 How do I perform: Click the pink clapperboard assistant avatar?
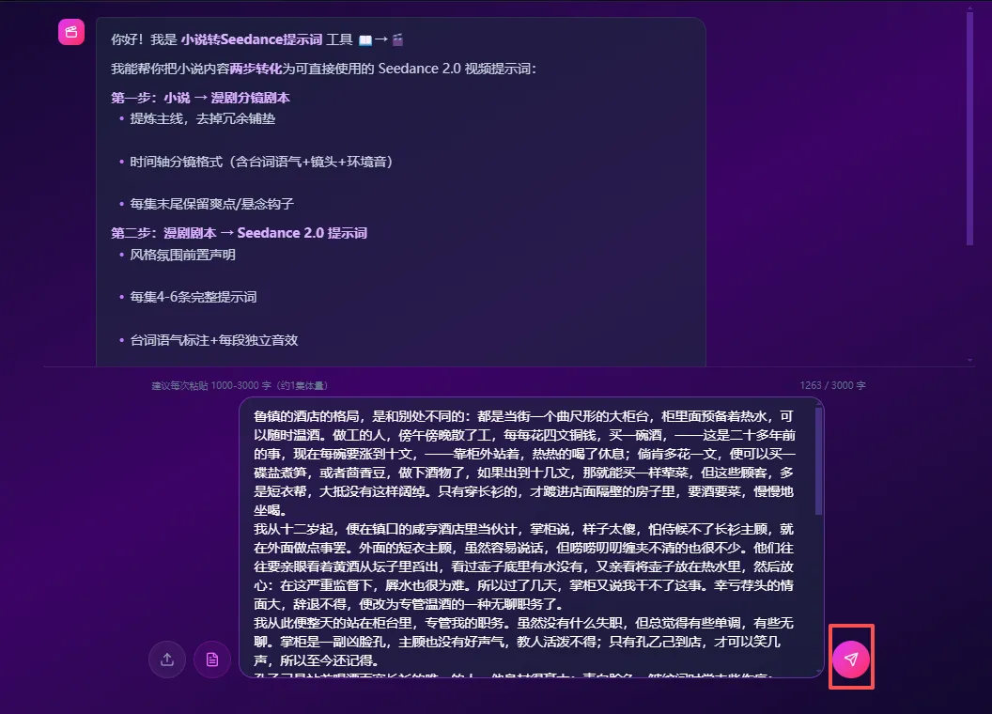click(71, 32)
